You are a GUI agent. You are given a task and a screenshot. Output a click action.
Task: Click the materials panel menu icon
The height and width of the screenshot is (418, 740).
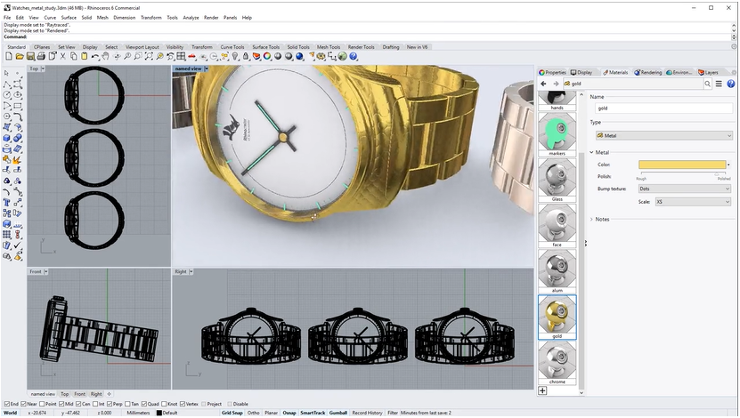click(719, 84)
